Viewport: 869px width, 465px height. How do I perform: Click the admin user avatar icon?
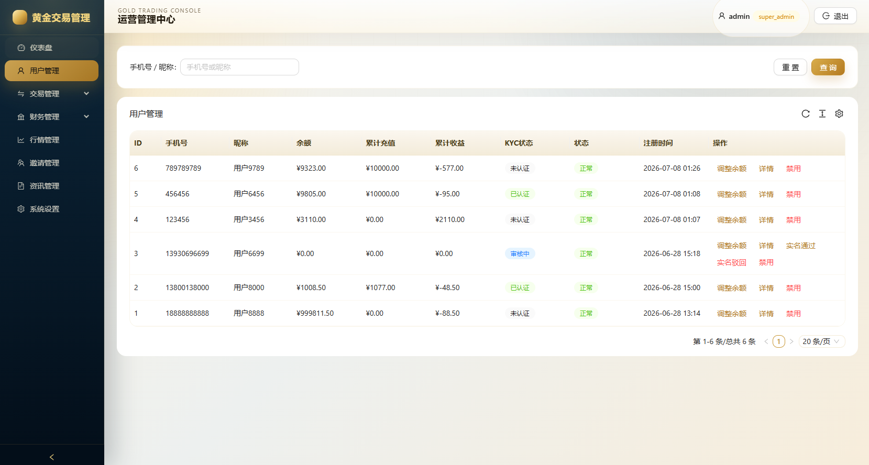[722, 16]
